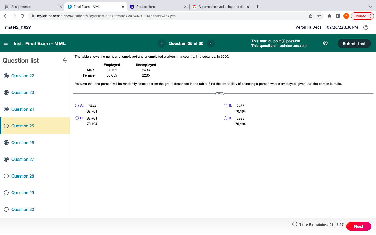Click the site lock icon in address bar

(x=33, y=16)
